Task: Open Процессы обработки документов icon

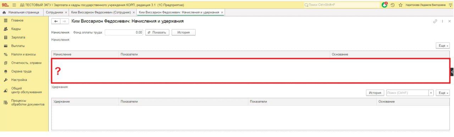Action: [x=6, y=103]
